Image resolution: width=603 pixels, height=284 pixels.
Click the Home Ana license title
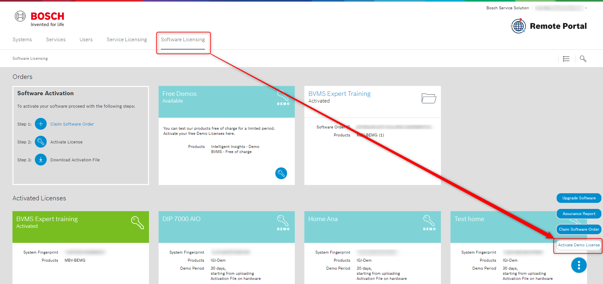[x=323, y=219]
